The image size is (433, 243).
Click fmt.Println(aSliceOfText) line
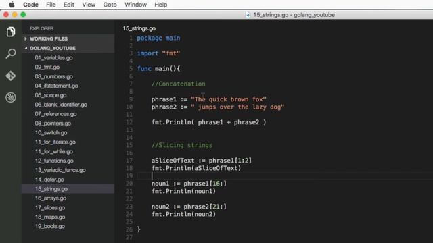[x=196, y=168]
